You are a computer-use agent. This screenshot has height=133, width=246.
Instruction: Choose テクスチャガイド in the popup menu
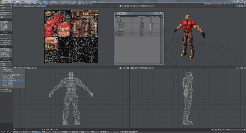tap(13, 77)
